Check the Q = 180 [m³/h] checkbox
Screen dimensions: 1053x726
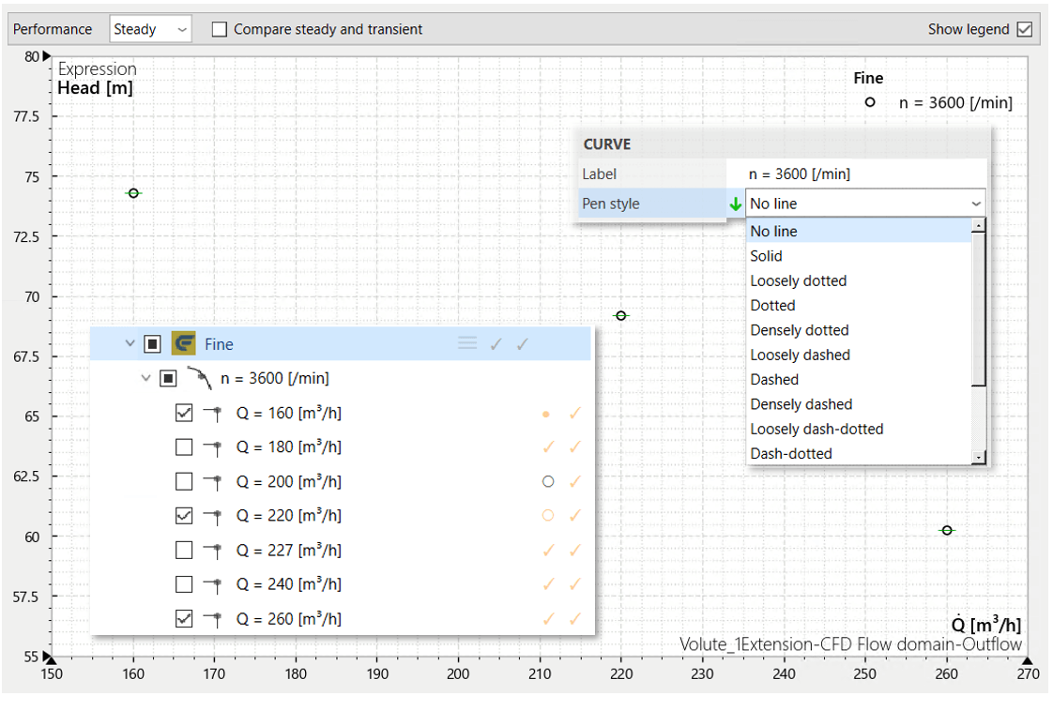[183, 446]
